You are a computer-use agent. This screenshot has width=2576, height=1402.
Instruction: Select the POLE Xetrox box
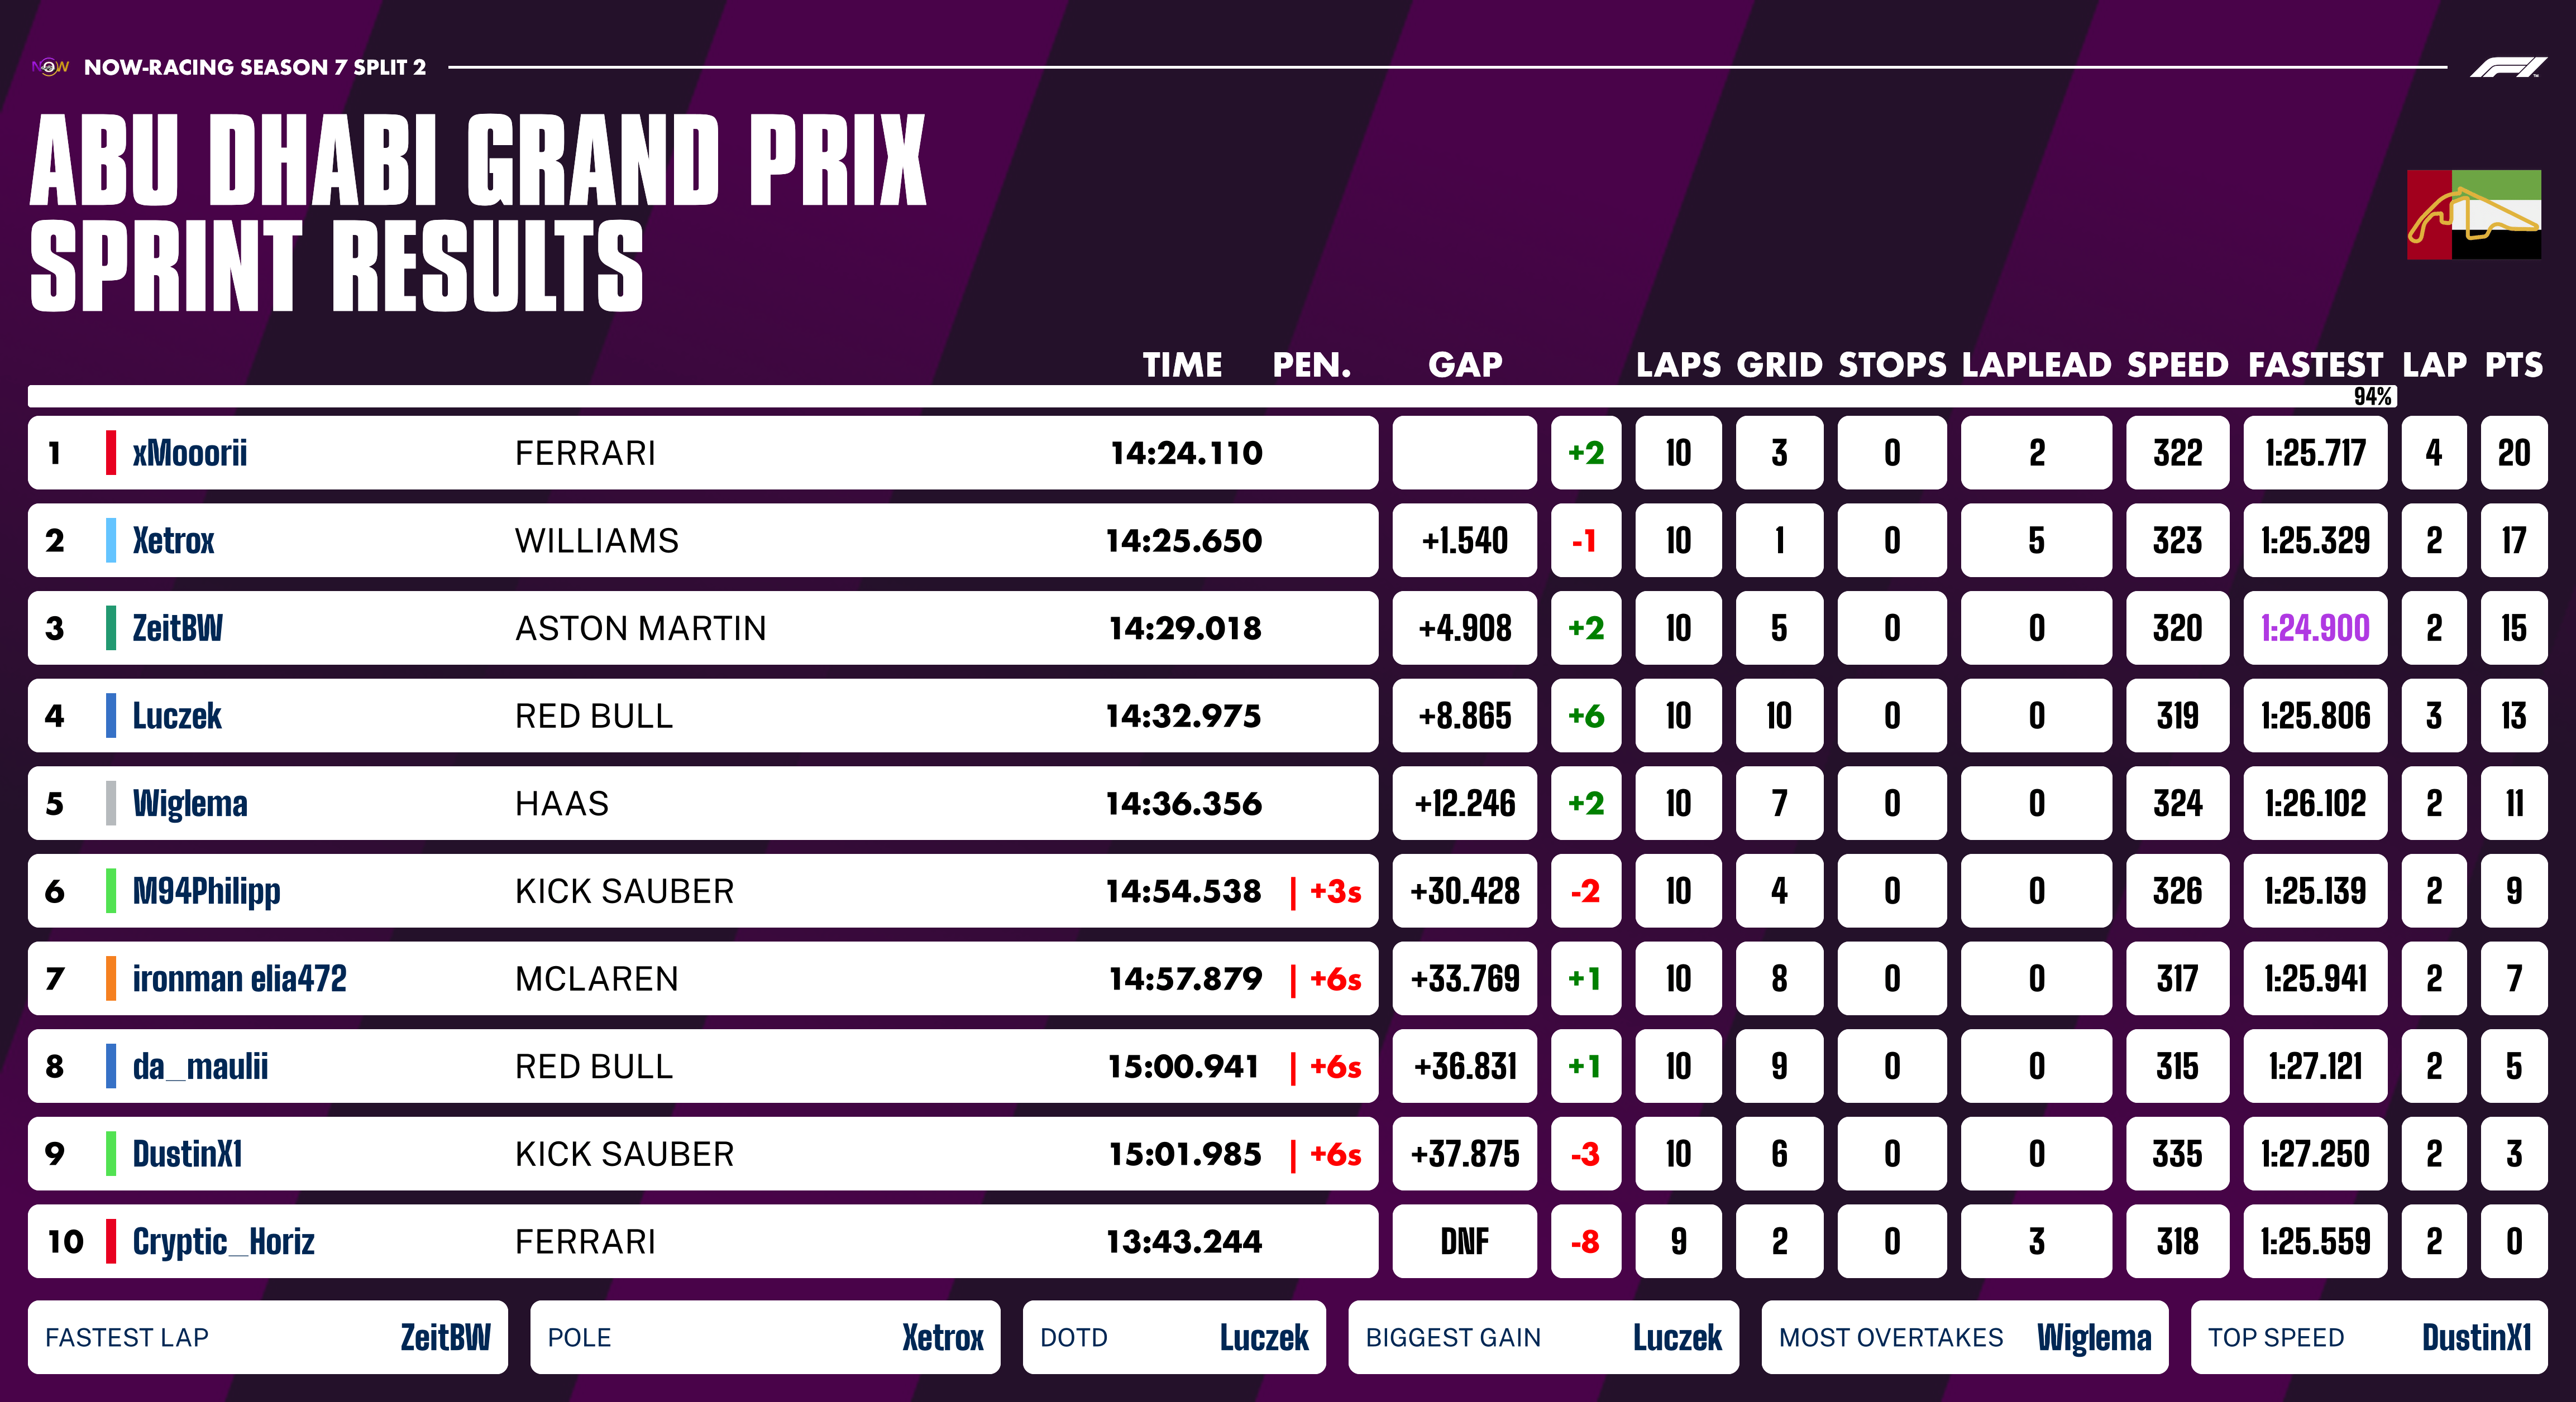[765, 1337]
